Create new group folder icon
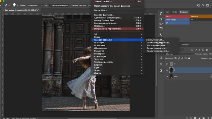The image size is (212, 119). point(204,118)
